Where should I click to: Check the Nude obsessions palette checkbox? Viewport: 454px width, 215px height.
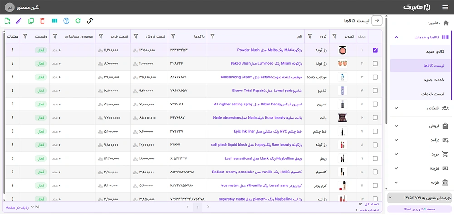(375, 118)
